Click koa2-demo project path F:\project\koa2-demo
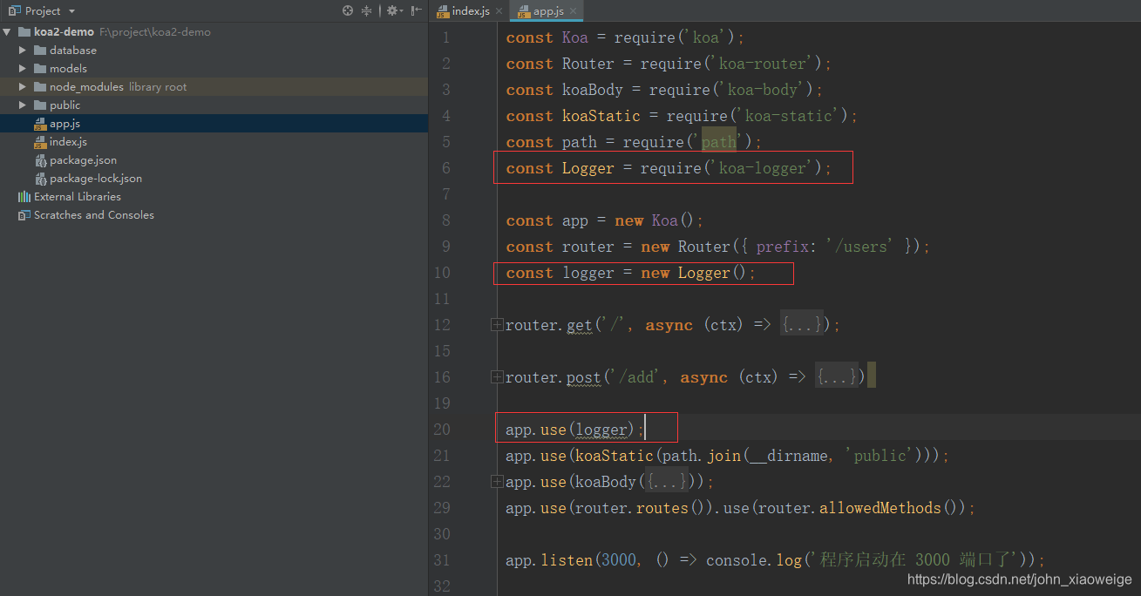Screen dimensions: 1141x596 pos(155,32)
